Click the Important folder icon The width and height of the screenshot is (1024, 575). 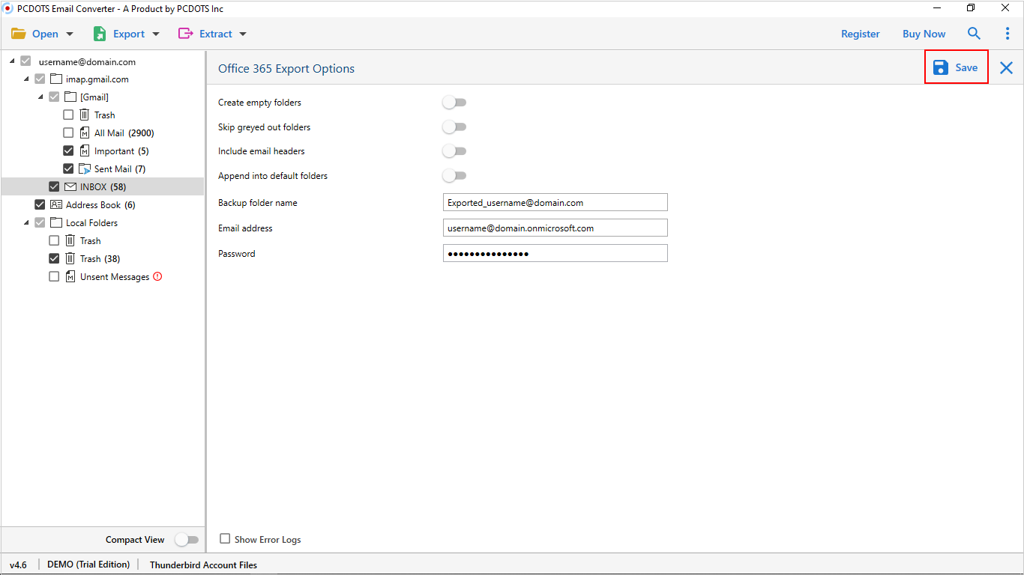click(84, 150)
